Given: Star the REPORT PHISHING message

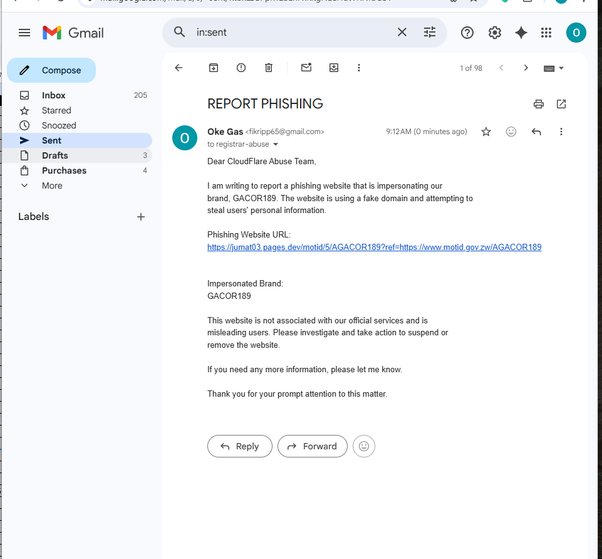Looking at the screenshot, I should coord(486,132).
